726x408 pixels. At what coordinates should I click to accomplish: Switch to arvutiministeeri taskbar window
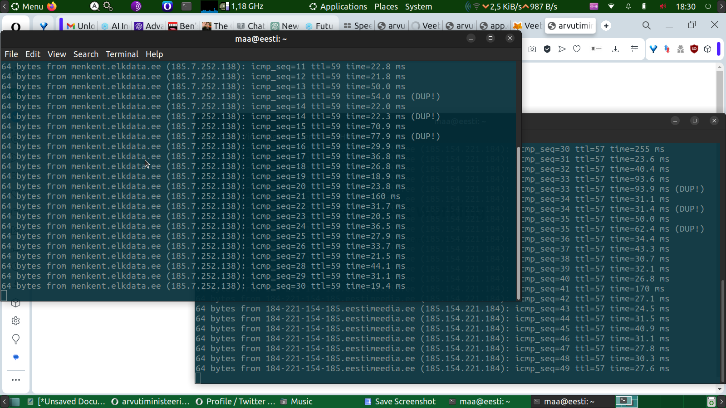pos(150,402)
